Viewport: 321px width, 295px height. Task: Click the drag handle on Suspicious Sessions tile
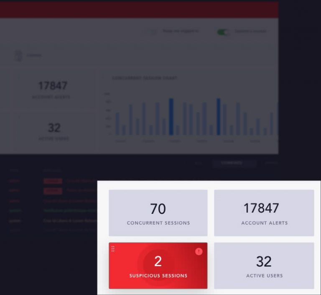click(x=113, y=249)
